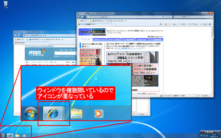Image resolution: width=221 pixels, height=138 pixels.
Task: Go back in the MSN Japan window
Action: pos(15,35)
